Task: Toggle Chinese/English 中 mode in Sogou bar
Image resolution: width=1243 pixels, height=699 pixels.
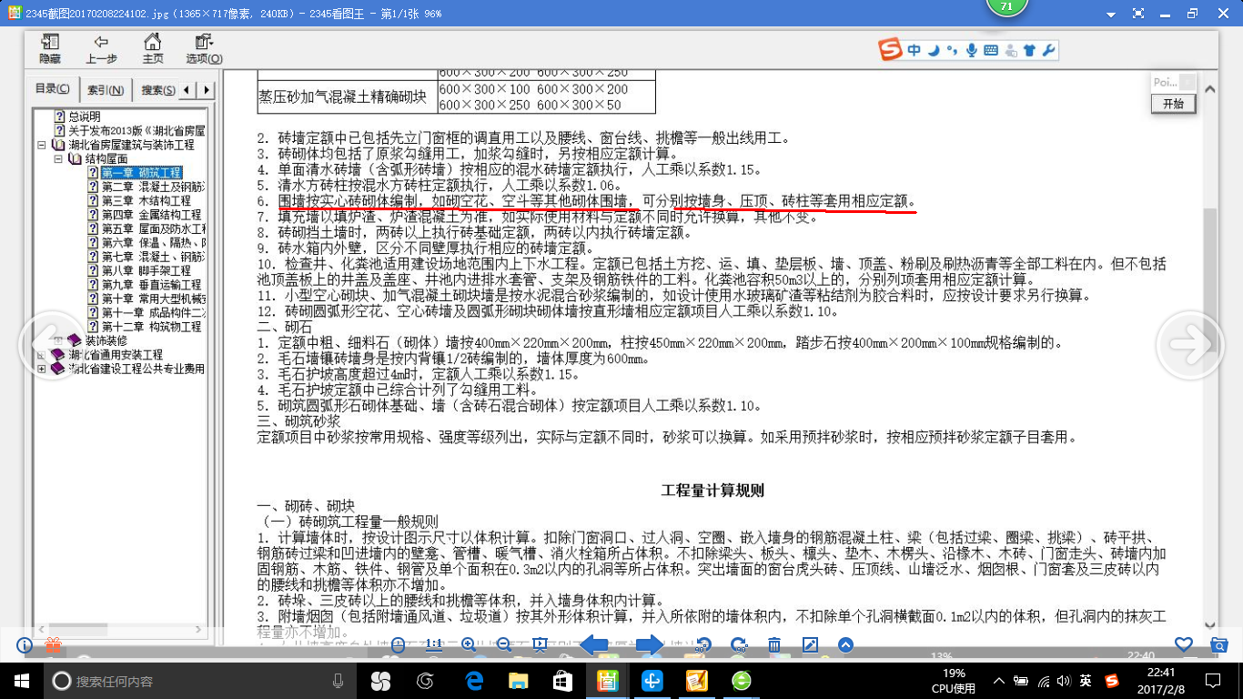Action: pyautogui.click(x=914, y=51)
